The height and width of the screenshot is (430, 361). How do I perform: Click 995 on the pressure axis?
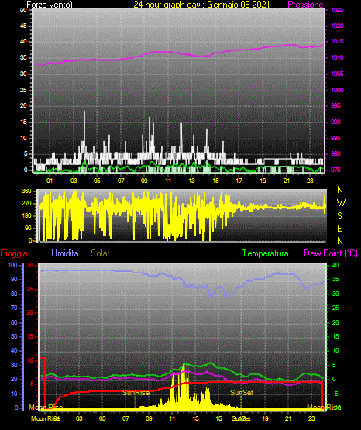click(335, 105)
